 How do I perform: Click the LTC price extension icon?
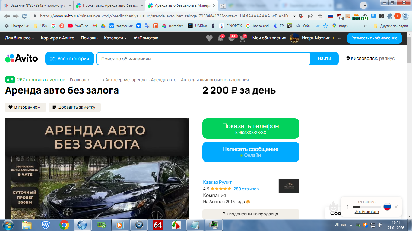(x=365, y=16)
